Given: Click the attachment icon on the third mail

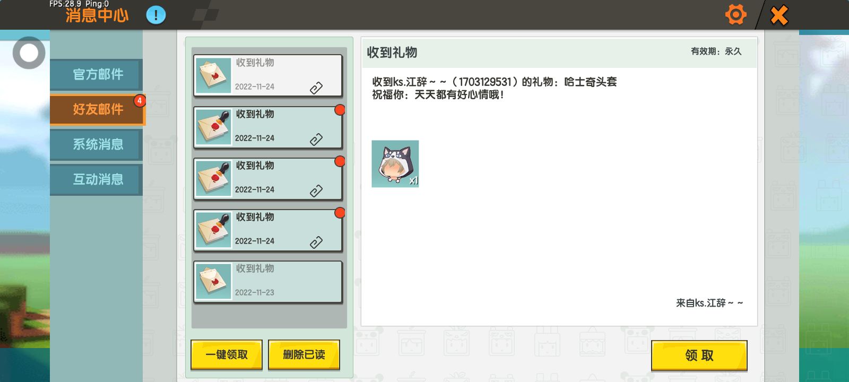Looking at the screenshot, I should click(316, 191).
